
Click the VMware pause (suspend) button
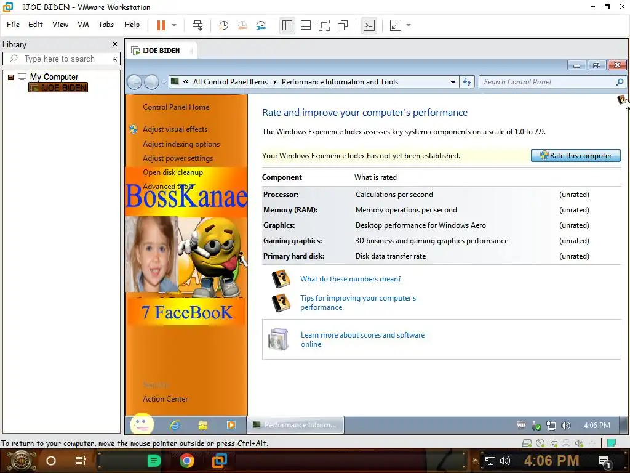point(161,25)
